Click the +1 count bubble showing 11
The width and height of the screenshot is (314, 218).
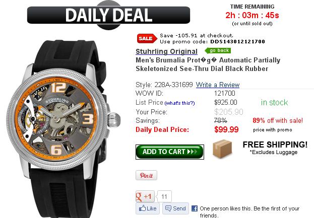pos(164,196)
